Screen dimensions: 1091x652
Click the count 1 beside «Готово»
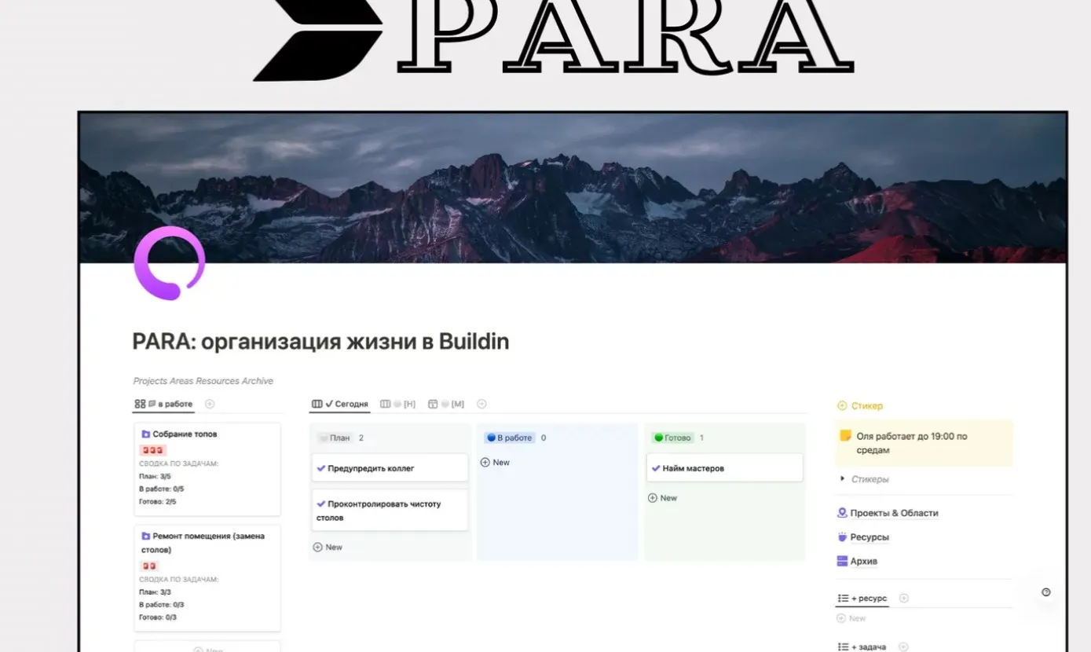pos(701,438)
